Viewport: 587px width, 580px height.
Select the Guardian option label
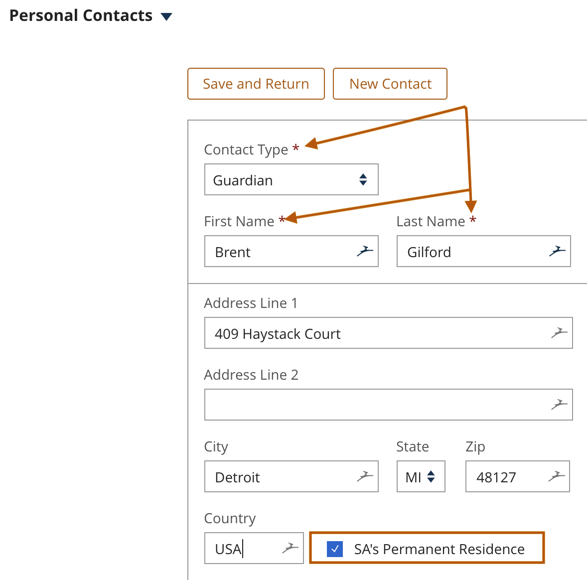(243, 180)
